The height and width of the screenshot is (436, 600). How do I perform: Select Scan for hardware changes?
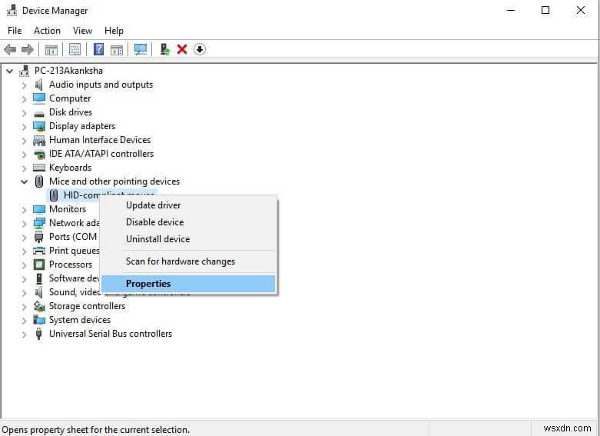[x=189, y=261]
